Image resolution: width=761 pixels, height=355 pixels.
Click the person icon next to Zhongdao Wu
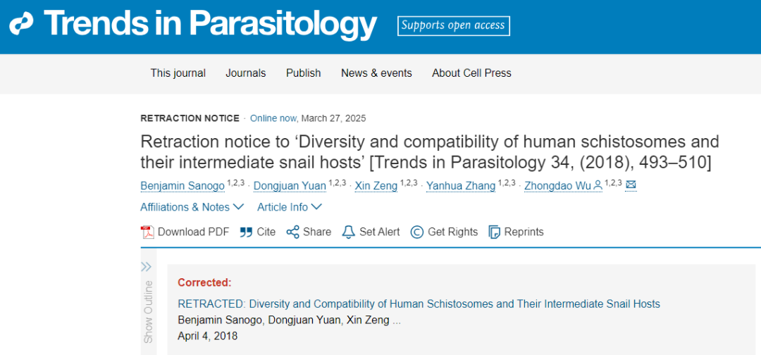598,185
